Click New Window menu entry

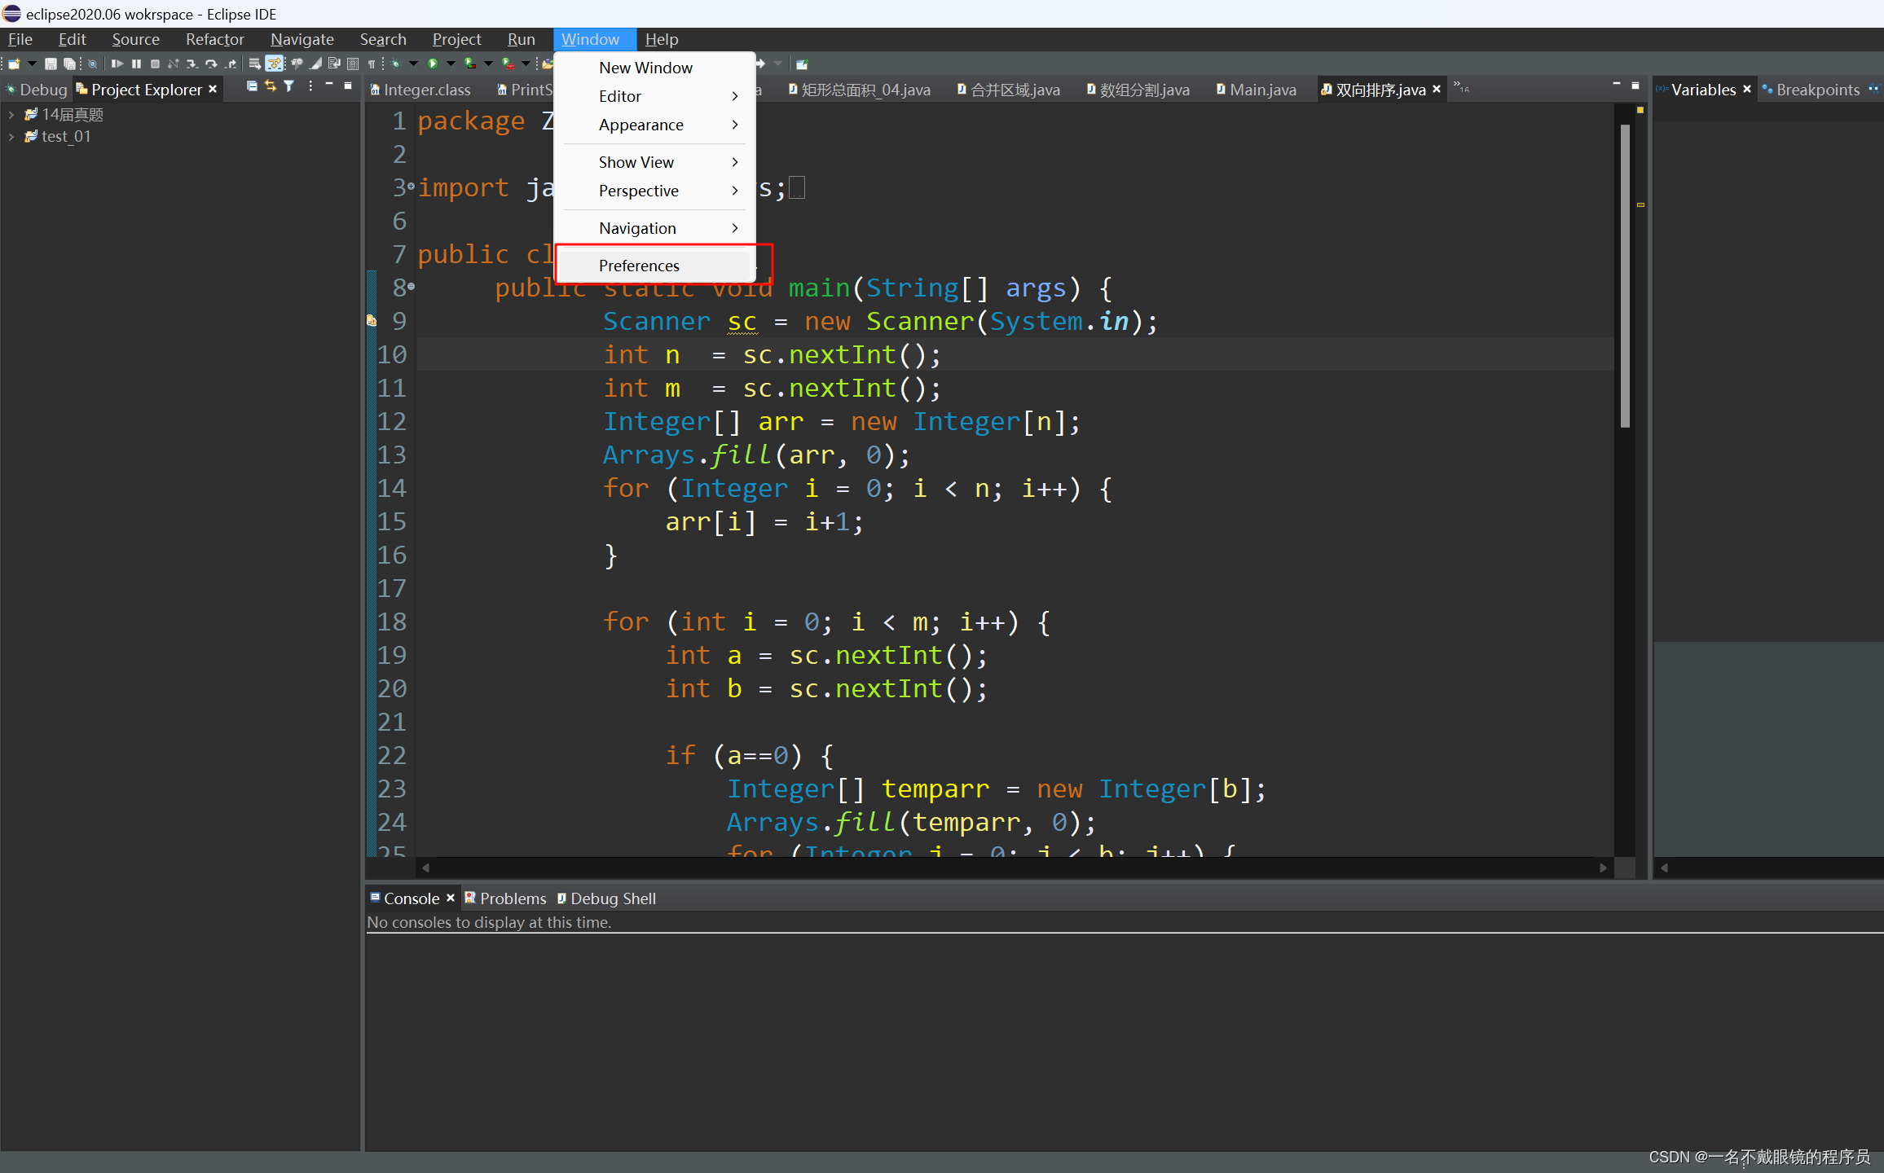click(x=645, y=68)
